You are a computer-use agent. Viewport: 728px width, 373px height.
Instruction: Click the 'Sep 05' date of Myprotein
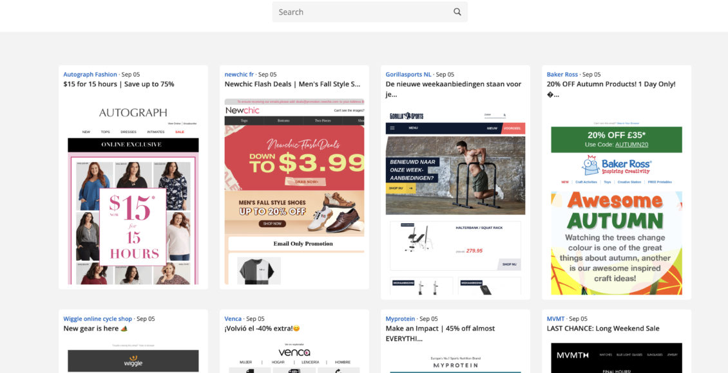pos(428,319)
